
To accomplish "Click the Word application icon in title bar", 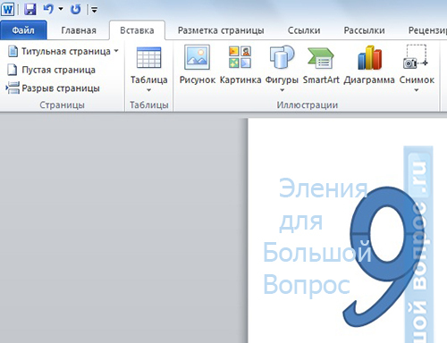I will click(7, 9).
